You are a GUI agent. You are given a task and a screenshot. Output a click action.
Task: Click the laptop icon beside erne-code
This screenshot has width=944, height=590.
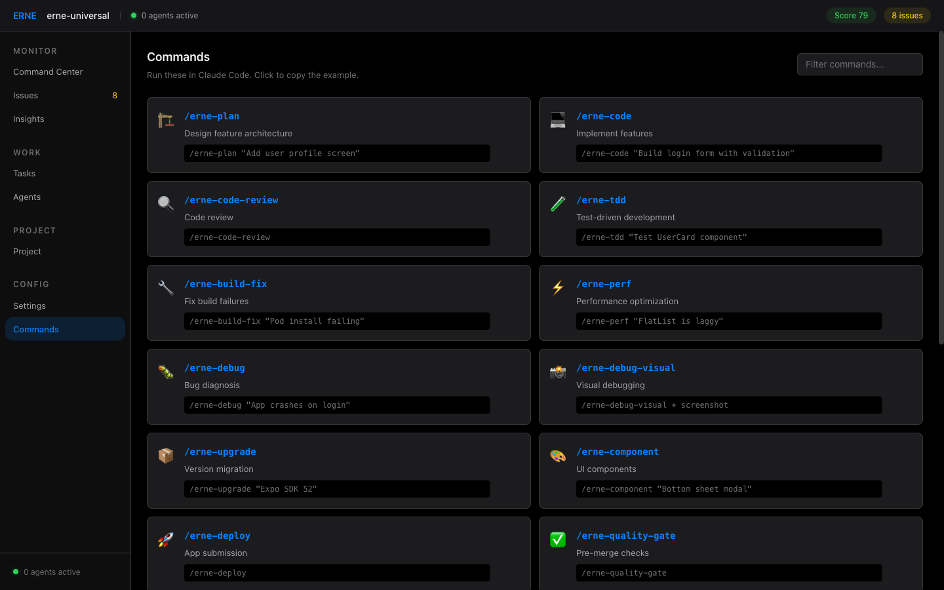(x=557, y=120)
